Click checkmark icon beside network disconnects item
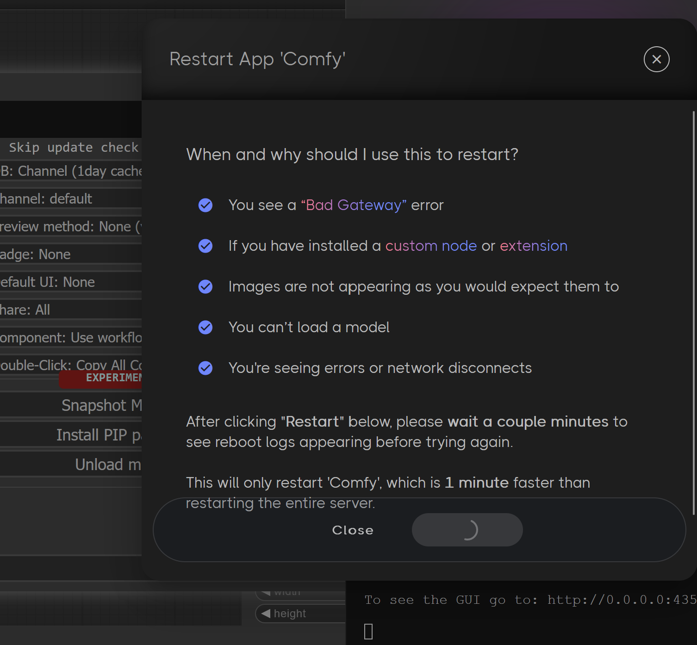Image resolution: width=697 pixels, height=645 pixels. click(x=205, y=368)
